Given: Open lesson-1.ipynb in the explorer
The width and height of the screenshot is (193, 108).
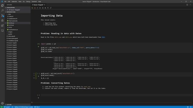Looking at the screenshot, I should pos(17,43).
